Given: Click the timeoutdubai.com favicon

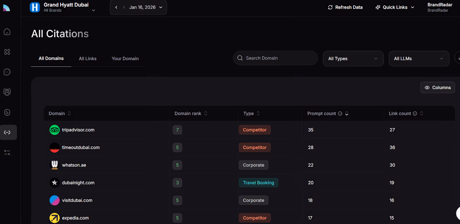Looking at the screenshot, I should 55,148.
